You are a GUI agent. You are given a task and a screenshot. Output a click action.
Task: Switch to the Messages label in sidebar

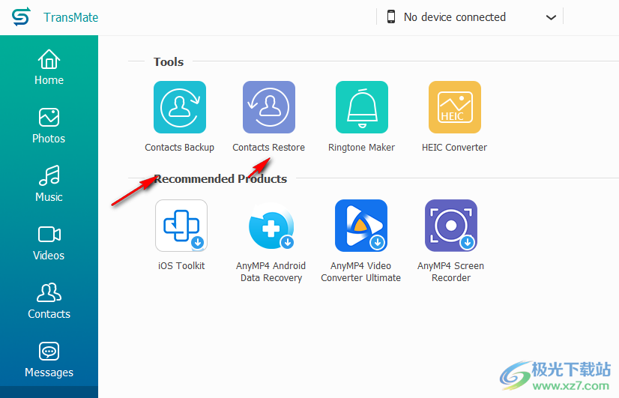[49, 373]
